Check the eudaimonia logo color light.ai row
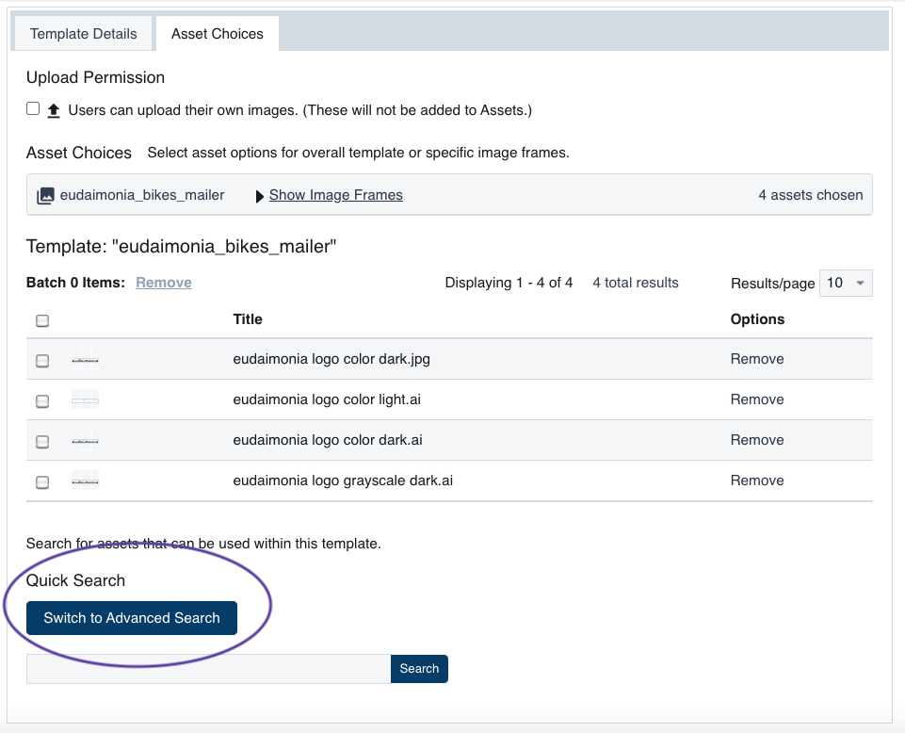The image size is (905, 733). (42, 401)
